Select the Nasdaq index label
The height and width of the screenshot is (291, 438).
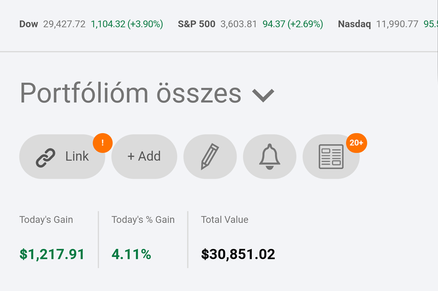point(354,24)
